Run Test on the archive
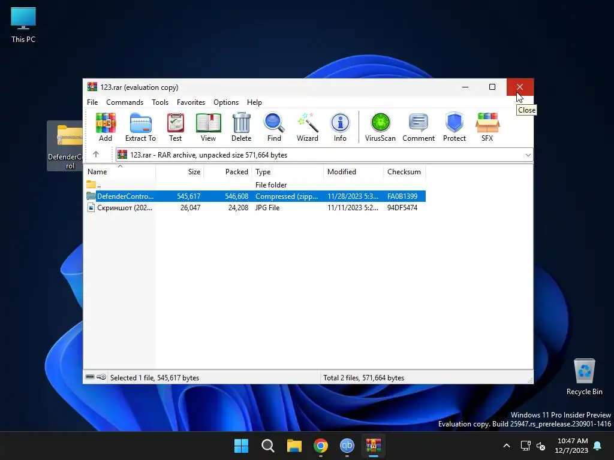 coord(176,127)
